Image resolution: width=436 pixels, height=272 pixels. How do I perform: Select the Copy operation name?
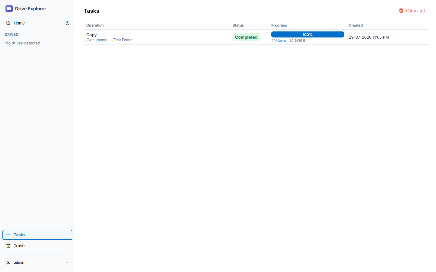[91, 35]
